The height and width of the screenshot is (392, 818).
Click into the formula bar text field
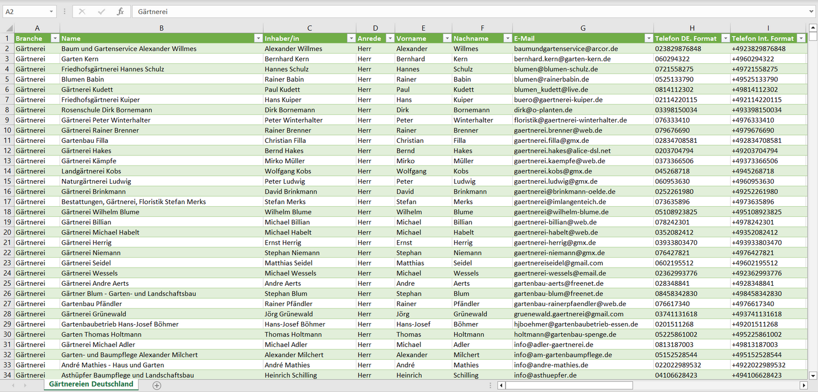click(x=453, y=11)
